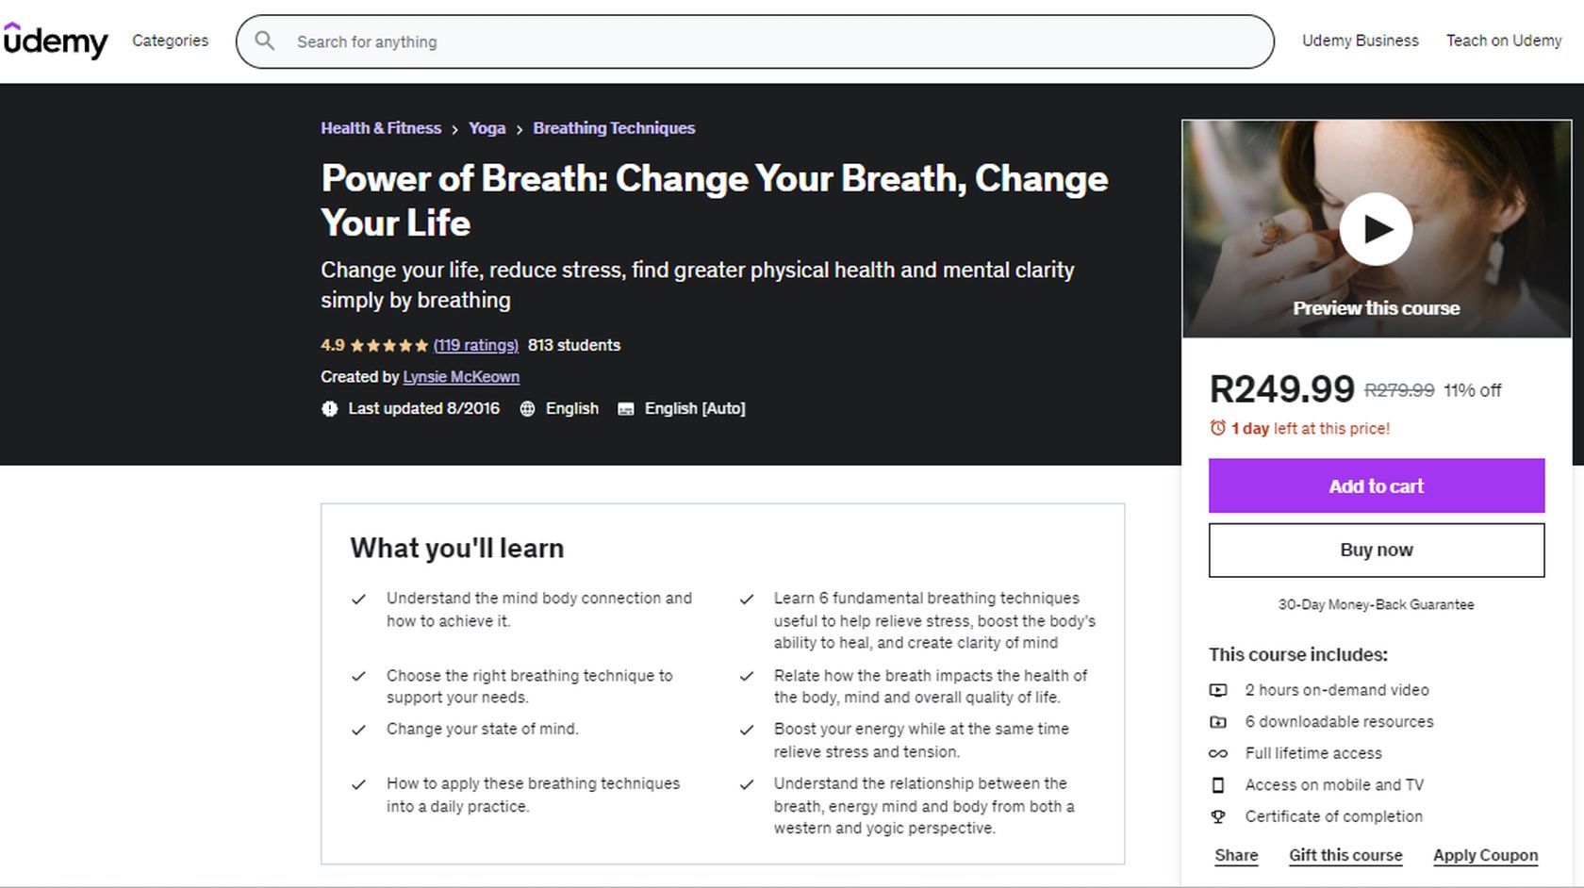Click '30-Day Money-Back Guarantee' text
This screenshot has width=1584, height=888.
[x=1376, y=604]
